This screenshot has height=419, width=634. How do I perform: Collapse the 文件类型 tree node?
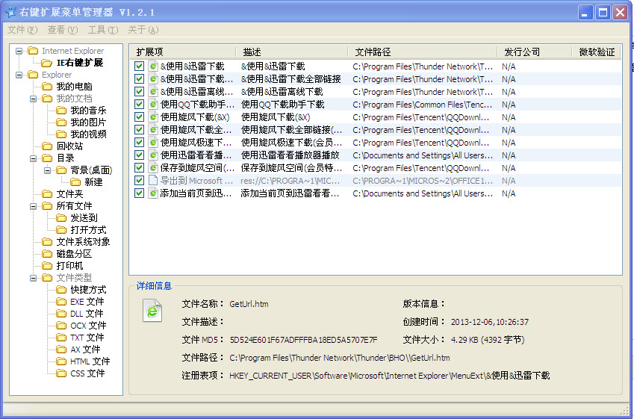[x=33, y=278]
